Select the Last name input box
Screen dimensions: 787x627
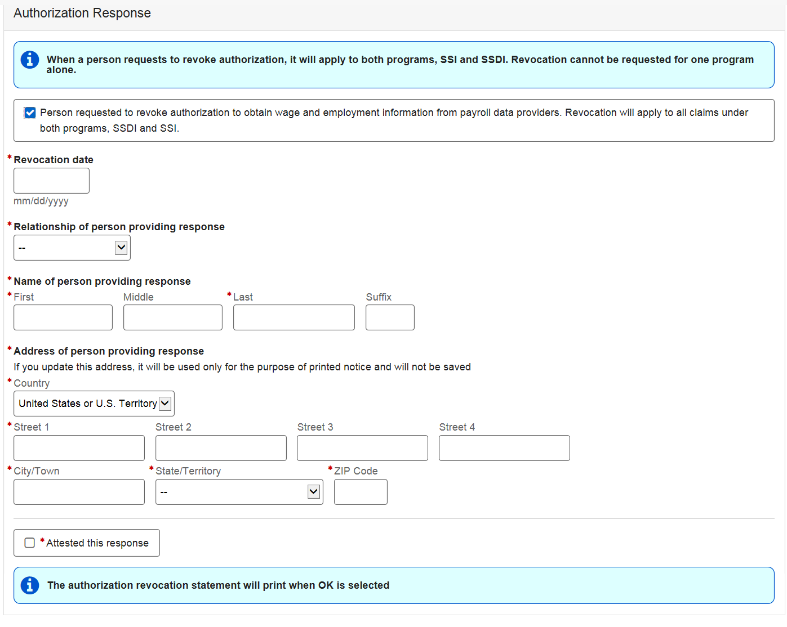[294, 317]
